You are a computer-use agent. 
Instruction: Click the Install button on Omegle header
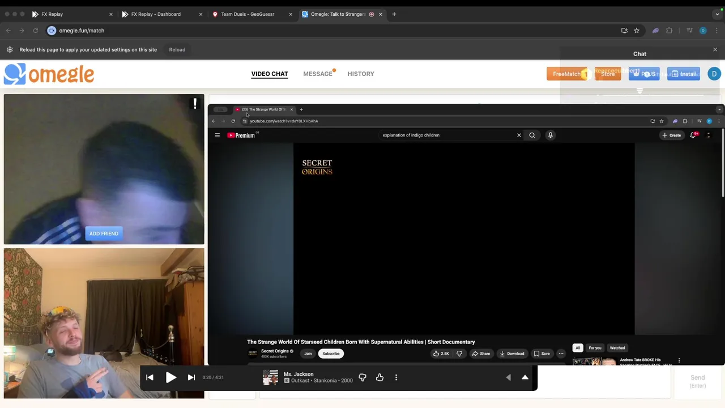[x=684, y=74]
